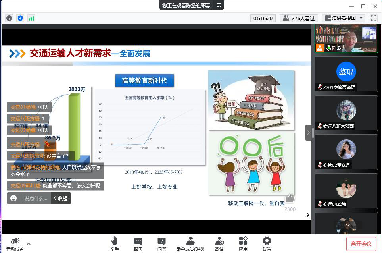Click the muted mic icon of 2201交管高鉴琨
Viewport: 382px width, 253px height.
pyautogui.click(x=320, y=87)
